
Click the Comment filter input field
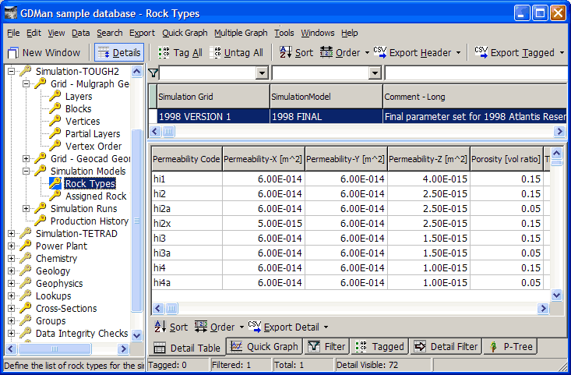click(475, 73)
